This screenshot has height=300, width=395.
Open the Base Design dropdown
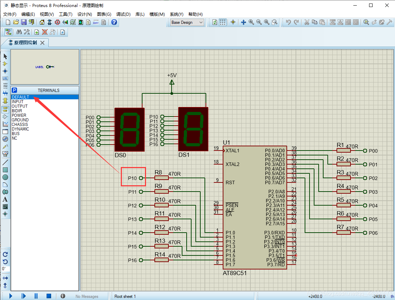pos(187,22)
